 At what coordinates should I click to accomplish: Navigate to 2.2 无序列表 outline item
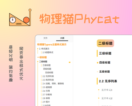point(48,76)
